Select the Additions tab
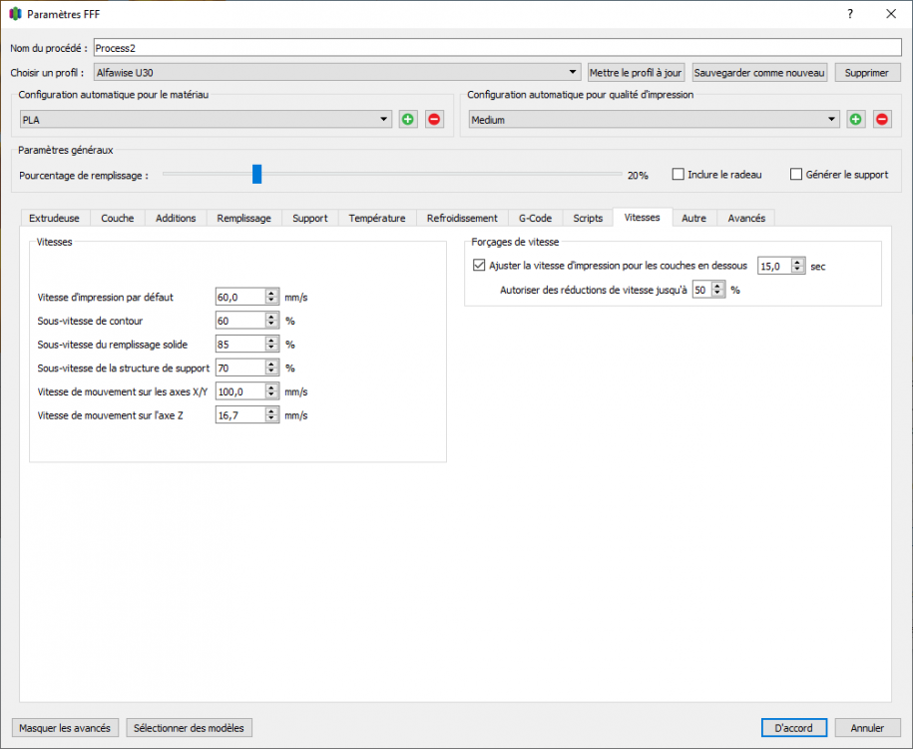Image resolution: width=913 pixels, height=749 pixels. [176, 218]
